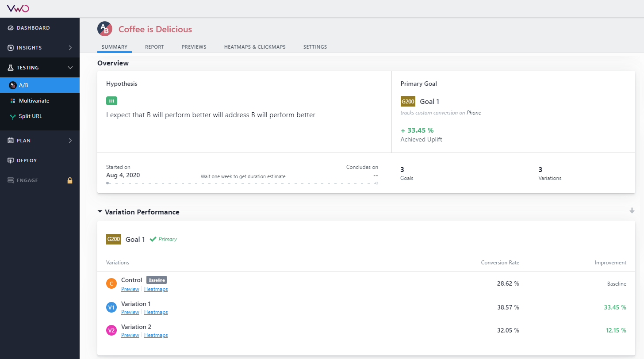The image size is (644, 359).
Task: Click the G200 badge in Primary Goal
Action: (x=408, y=101)
